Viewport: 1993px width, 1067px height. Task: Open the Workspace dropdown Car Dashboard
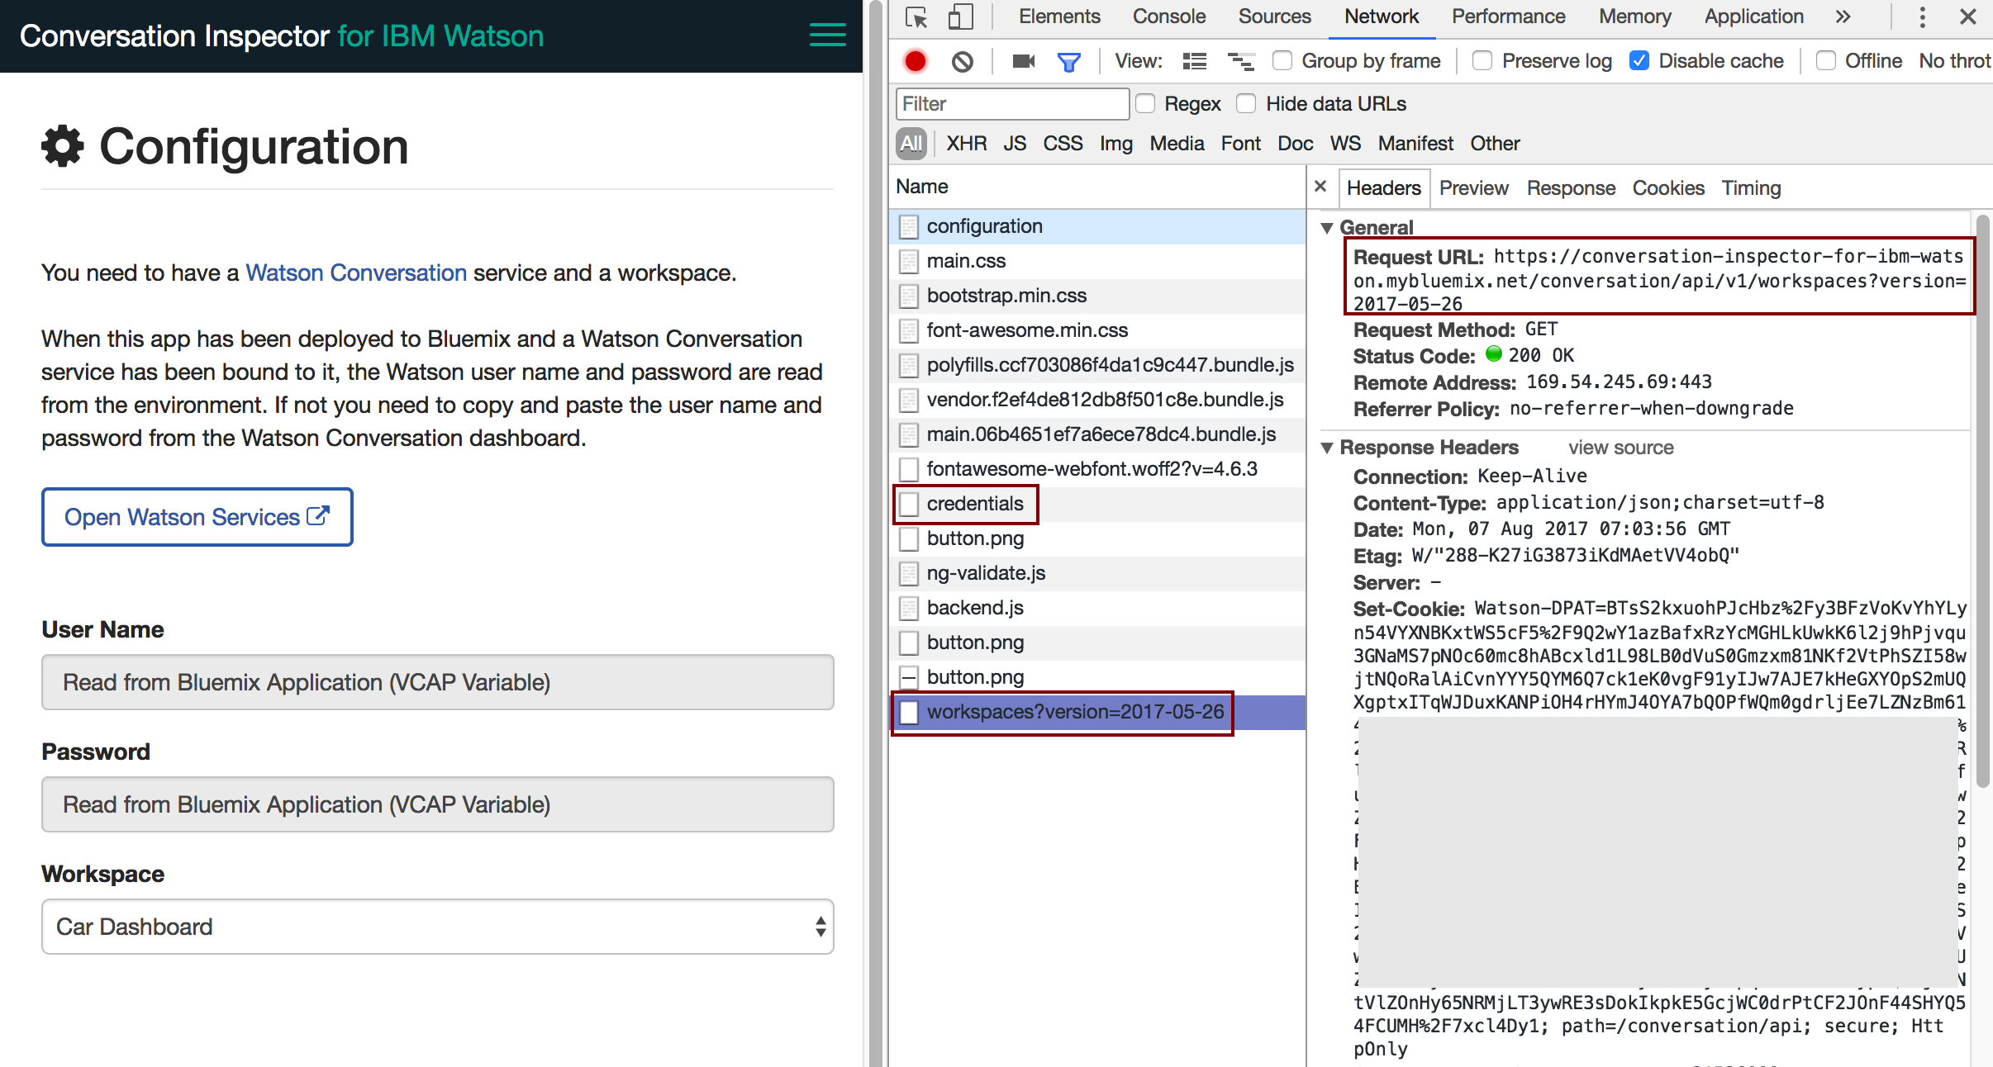click(437, 927)
